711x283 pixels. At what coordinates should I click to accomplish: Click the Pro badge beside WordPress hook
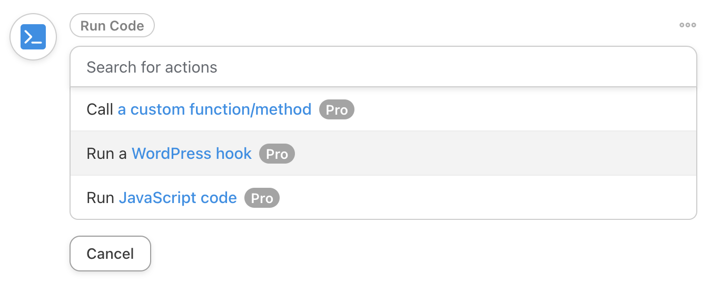(x=277, y=154)
